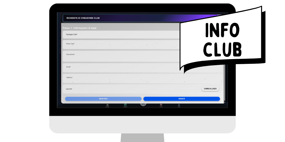This screenshot has height=142, width=285.
Task: Click the Tipologia Club field label
Action: pyautogui.click(x=71, y=35)
